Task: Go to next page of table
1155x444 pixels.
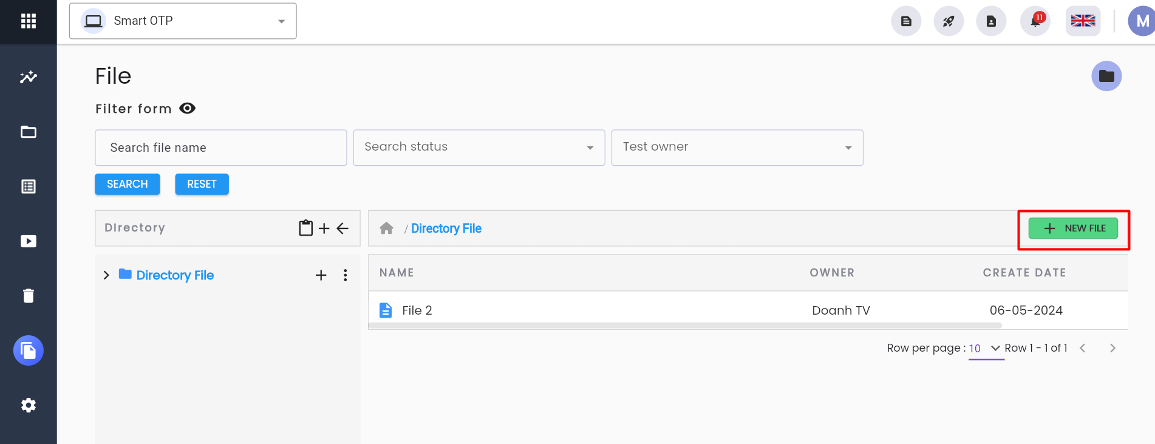Action: pos(1112,348)
